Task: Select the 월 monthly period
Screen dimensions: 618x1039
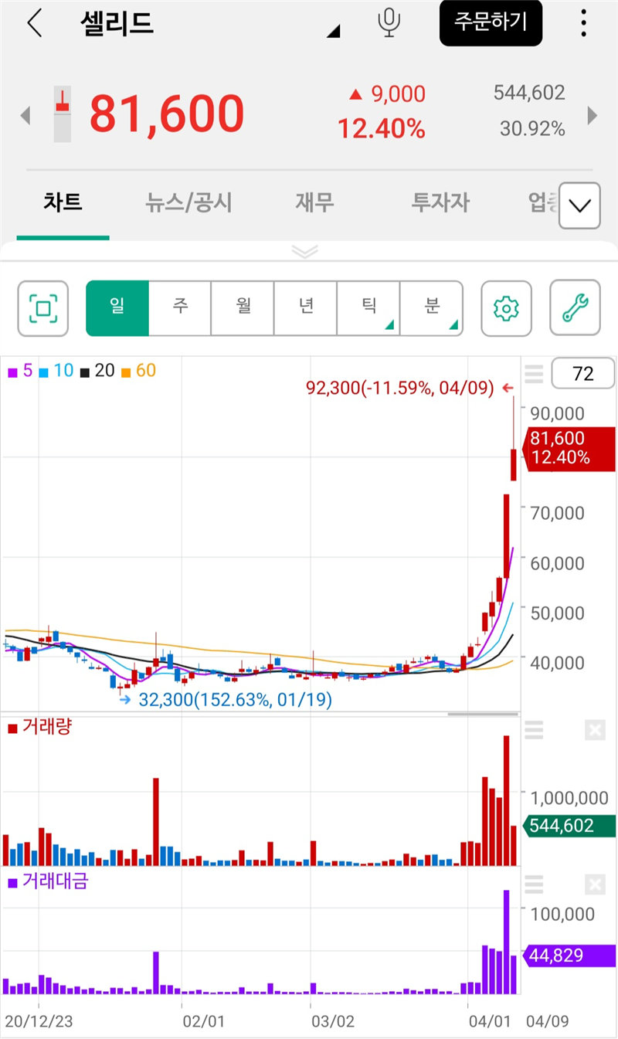Action: point(243,308)
